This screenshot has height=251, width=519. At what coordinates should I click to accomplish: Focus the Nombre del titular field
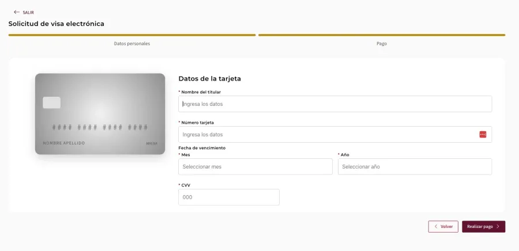pyautogui.click(x=335, y=104)
